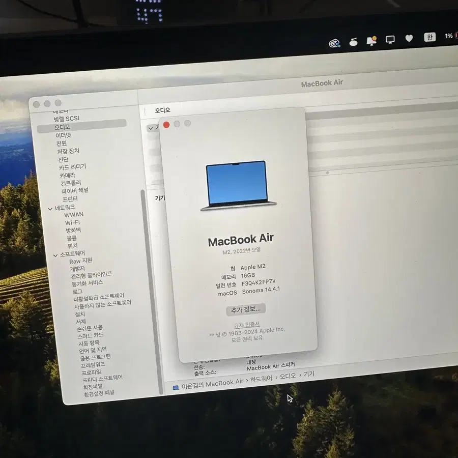Click the MacBook Air laptop illustration
The height and width of the screenshot is (458, 458).
click(x=238, y=185)
